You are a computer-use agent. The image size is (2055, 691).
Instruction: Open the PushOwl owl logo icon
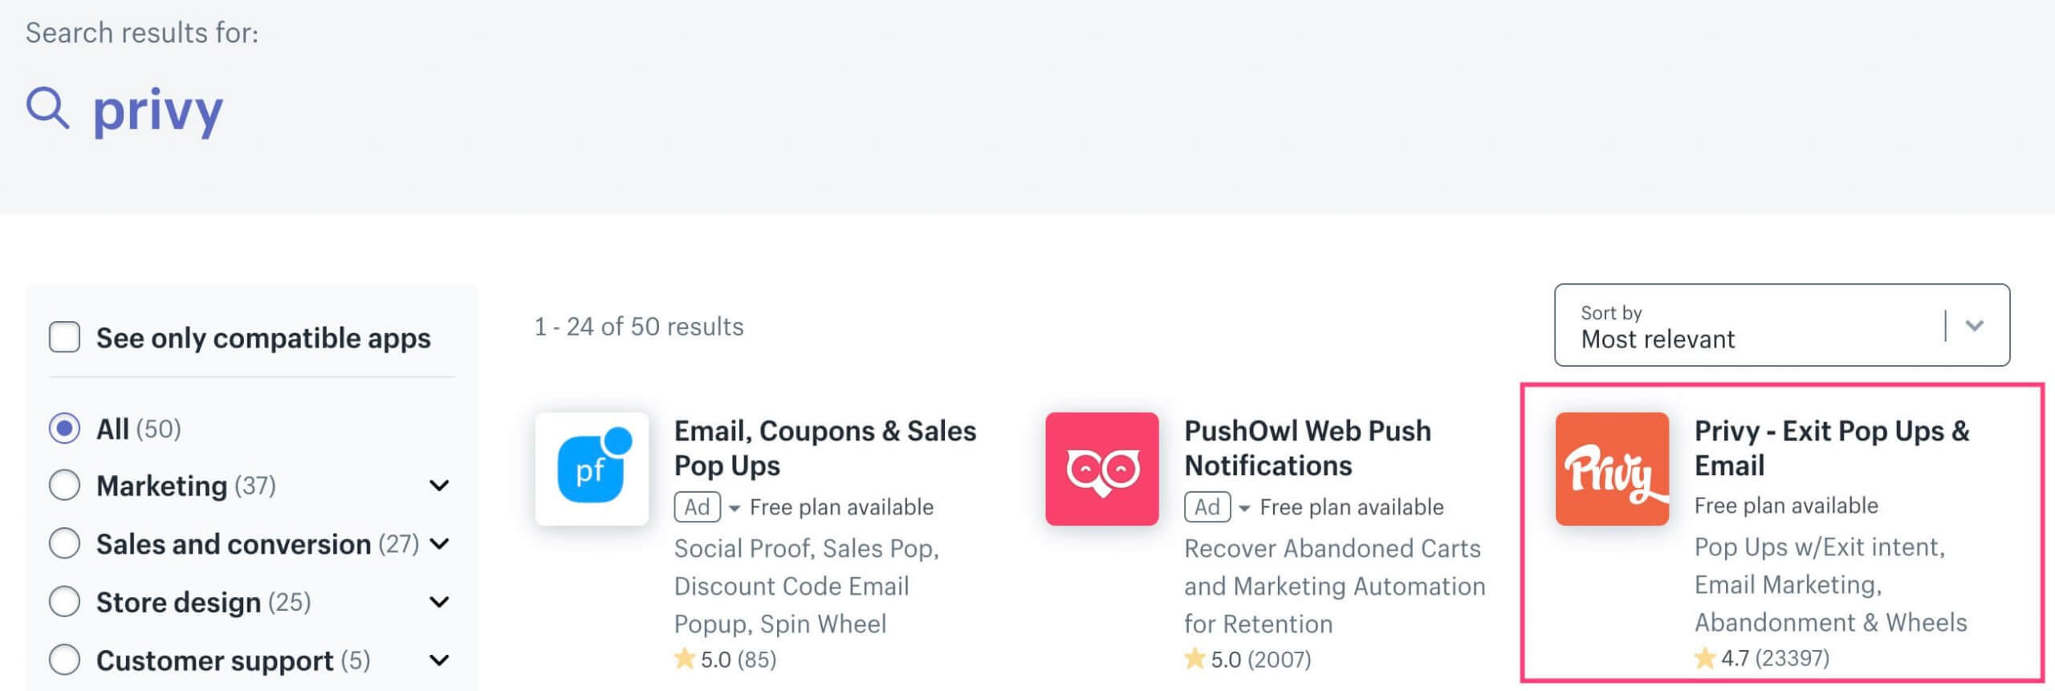click(x=1101, y=469)
